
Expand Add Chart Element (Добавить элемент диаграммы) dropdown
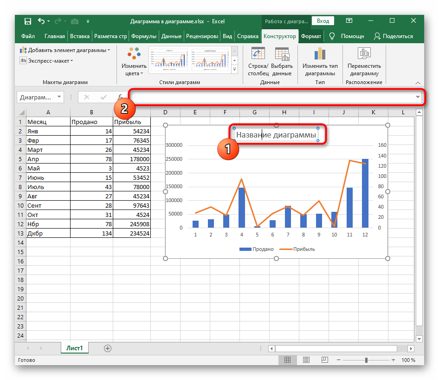pos(65,50)
